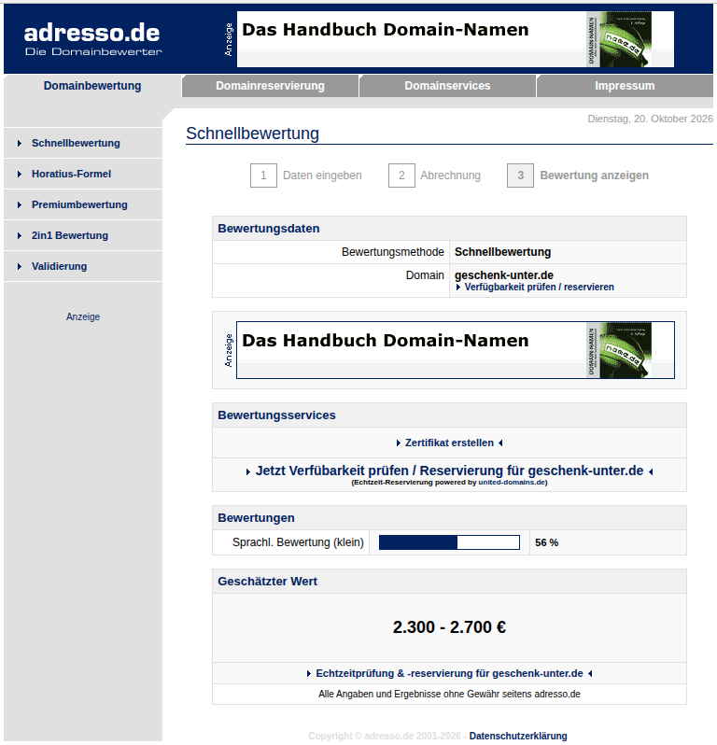Click arrow icon beside Validierung
The image size is (717, 745).
click(x=20, y=267)
